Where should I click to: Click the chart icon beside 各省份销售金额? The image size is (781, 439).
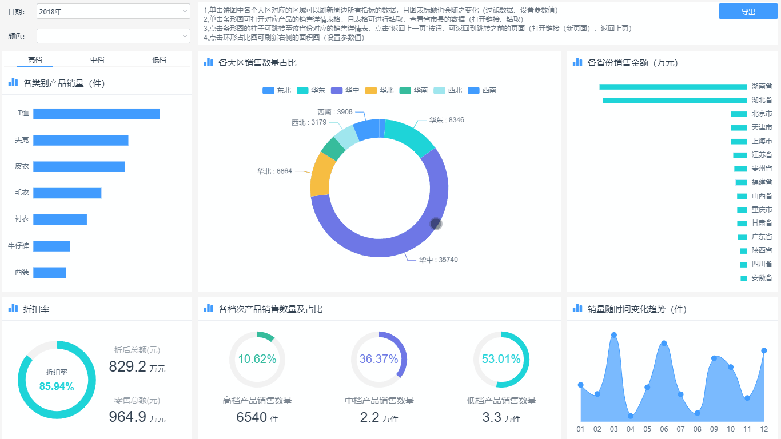(577, 63)
